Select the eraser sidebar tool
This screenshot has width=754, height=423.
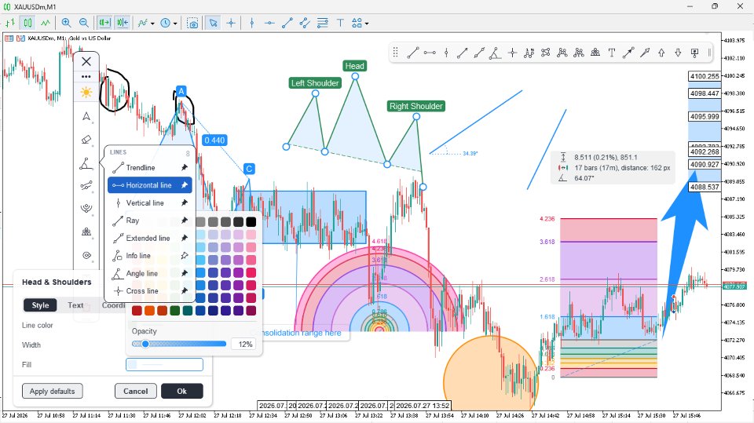[x=86, y=140]
